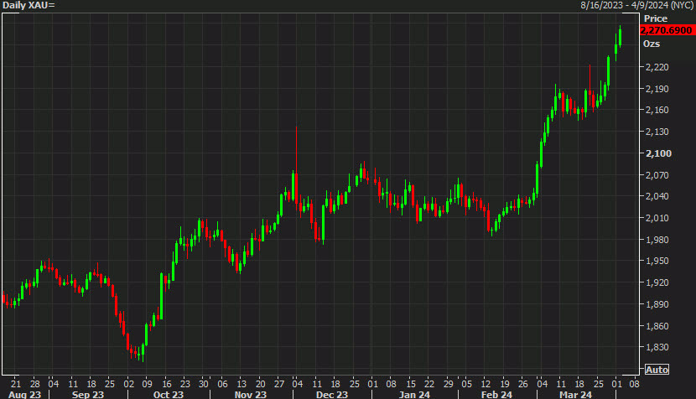696x399 pixels.
Task: Click the 1,890 price axis value
Action: (x=657, y=304)
